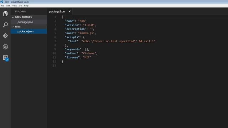Open the Go menu
228x128 pixels.
(20, 6)
